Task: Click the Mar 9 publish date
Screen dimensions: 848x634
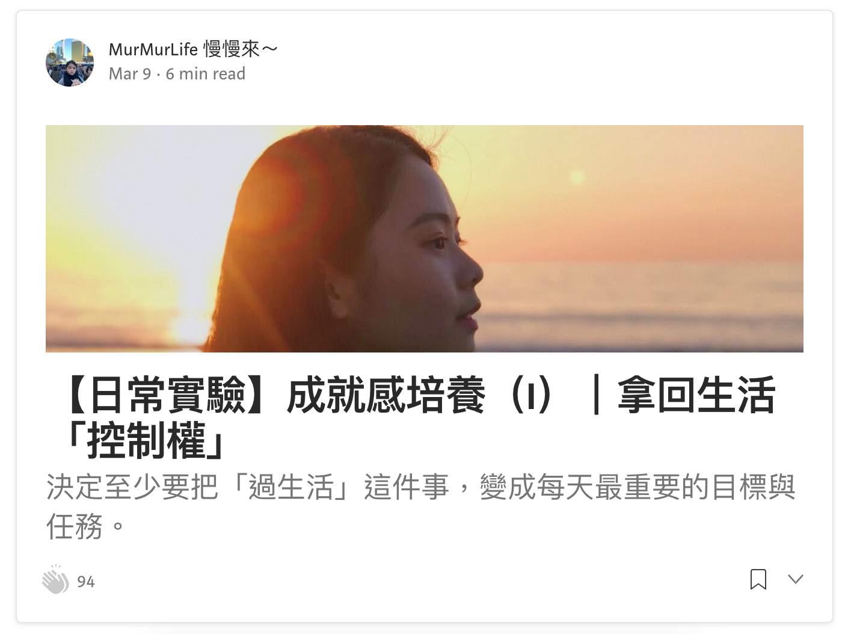Action: tap(130, 74)
